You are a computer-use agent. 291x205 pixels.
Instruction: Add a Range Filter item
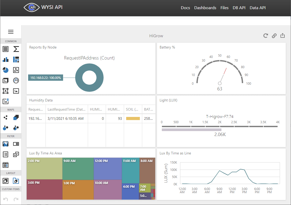click(x=6, y=144)
